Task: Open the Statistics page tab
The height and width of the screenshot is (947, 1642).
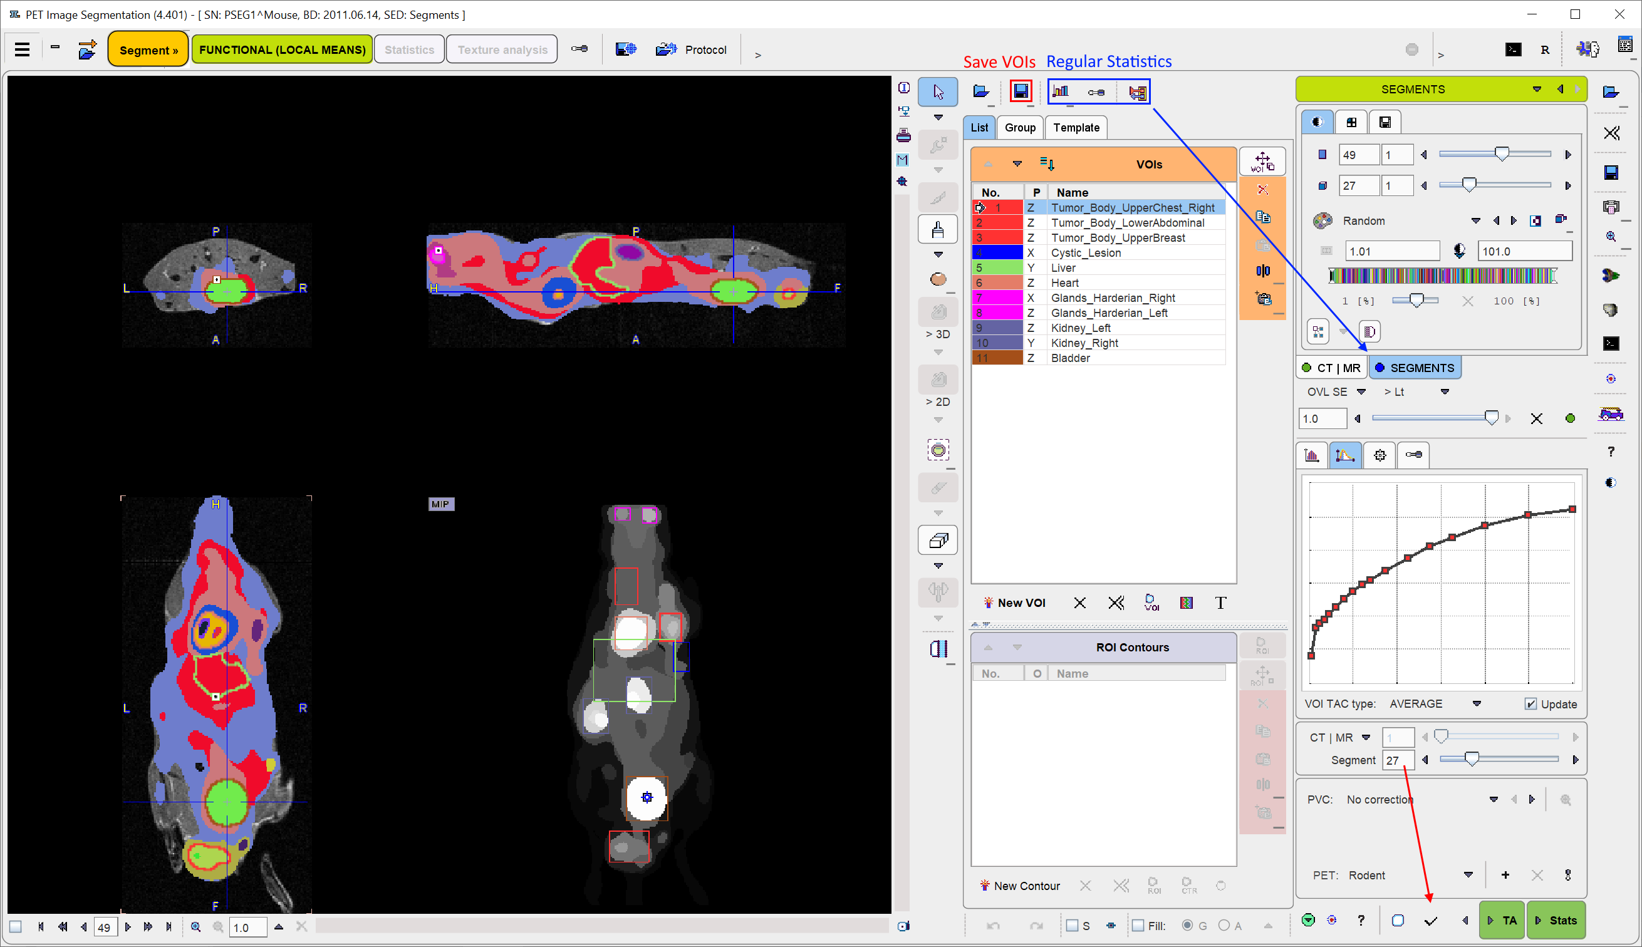Action: 409,49
